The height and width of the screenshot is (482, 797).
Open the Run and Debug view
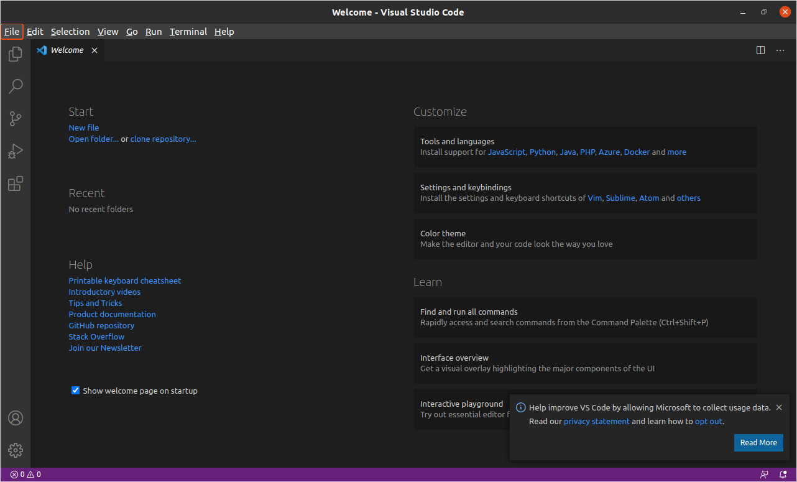(16, 151)
